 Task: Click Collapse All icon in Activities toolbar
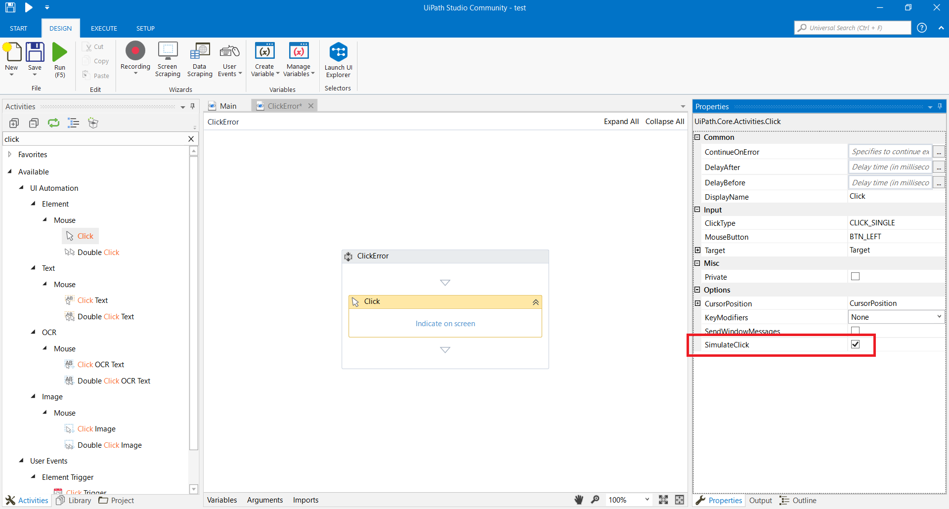[34, 123]
